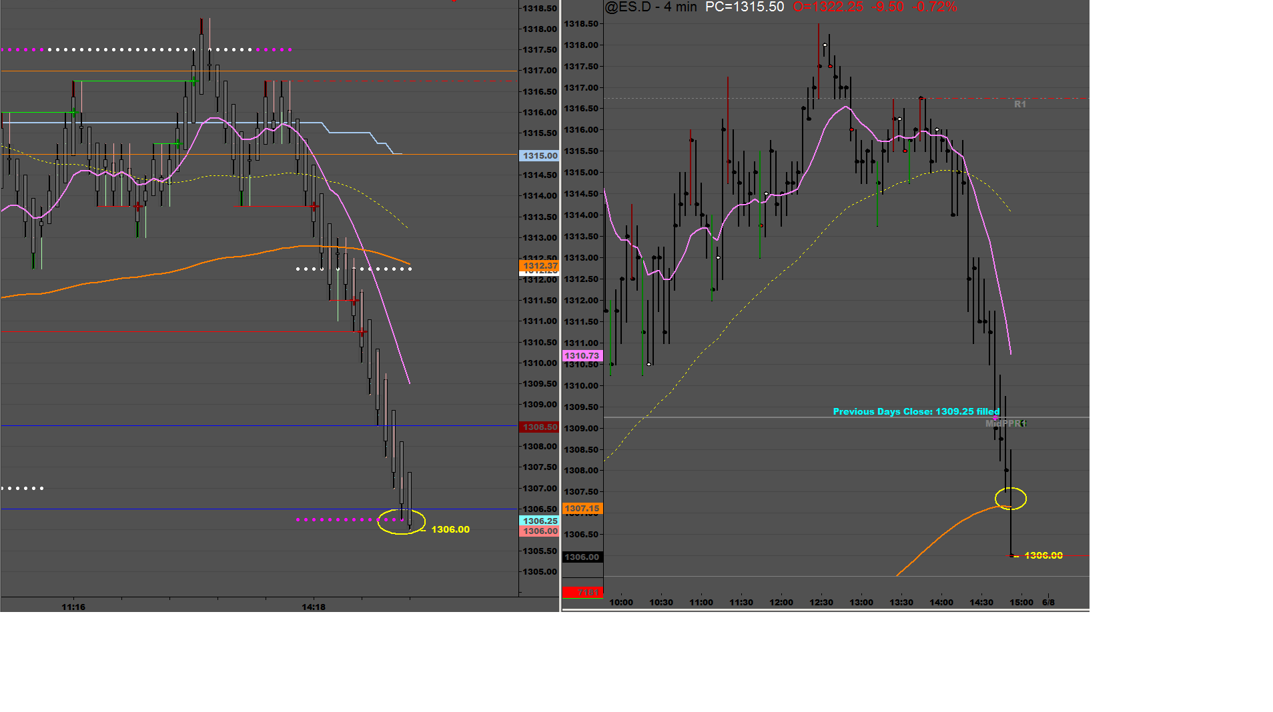This screenshot has height=712, width=1273.
Task: Click the 11:00 time label
Action: pos(701,603)
